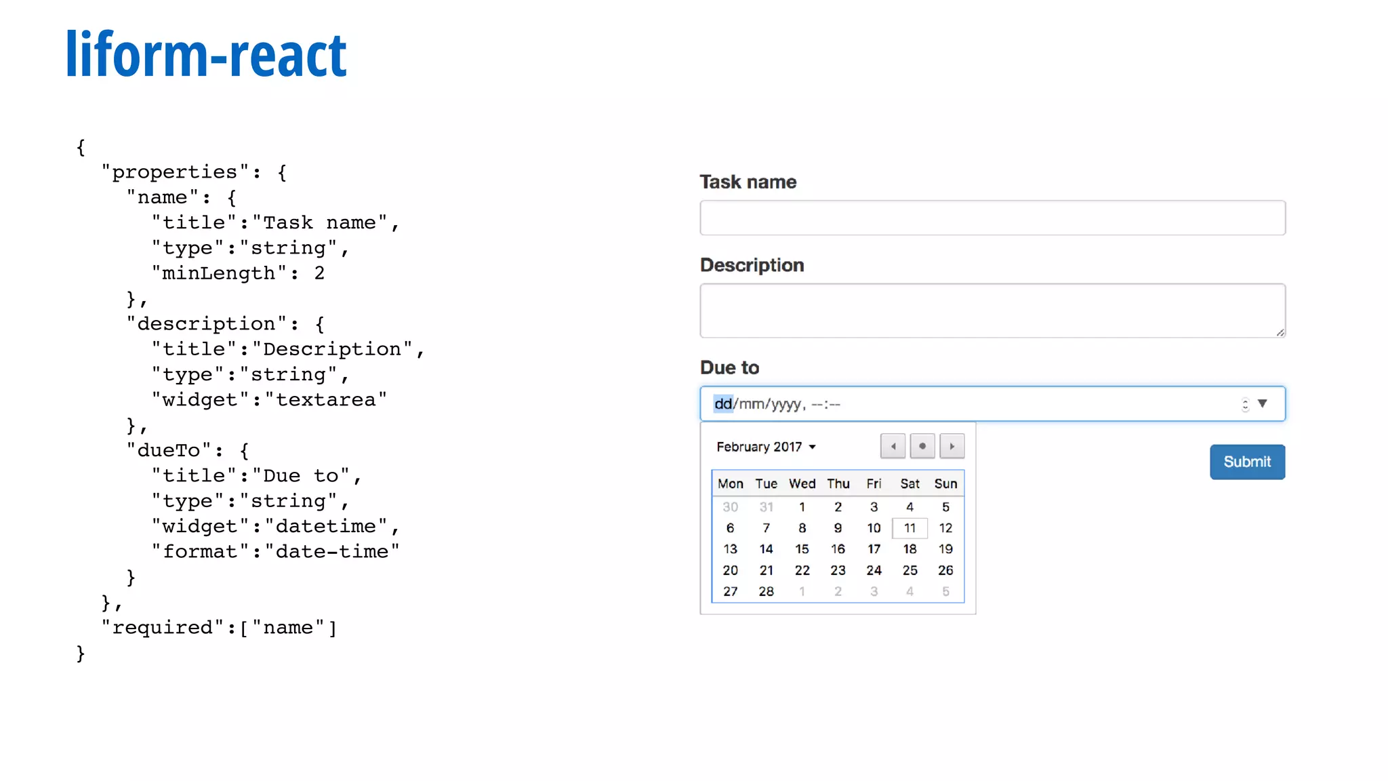Choose February 26 in the calendar
1388x781 pixels.
click(945, 570)
